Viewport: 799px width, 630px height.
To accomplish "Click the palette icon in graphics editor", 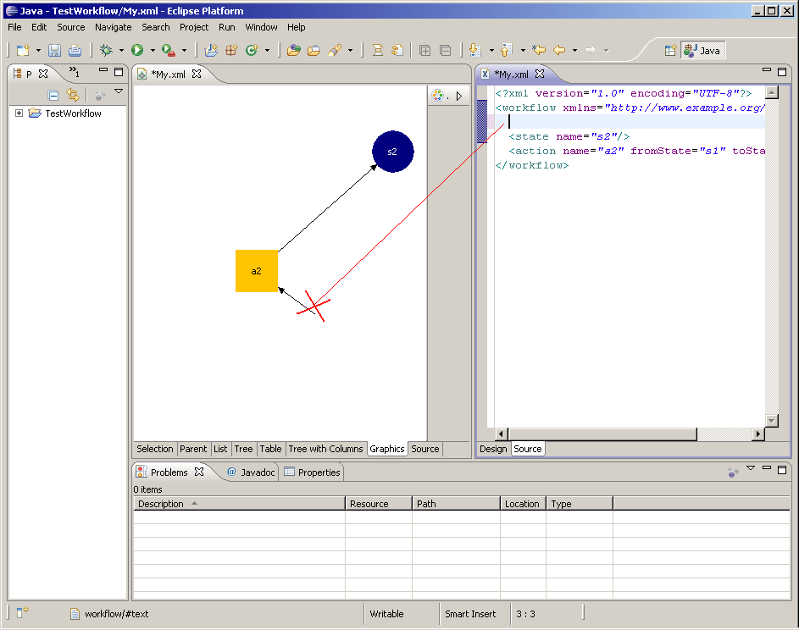I will [438, 96].
